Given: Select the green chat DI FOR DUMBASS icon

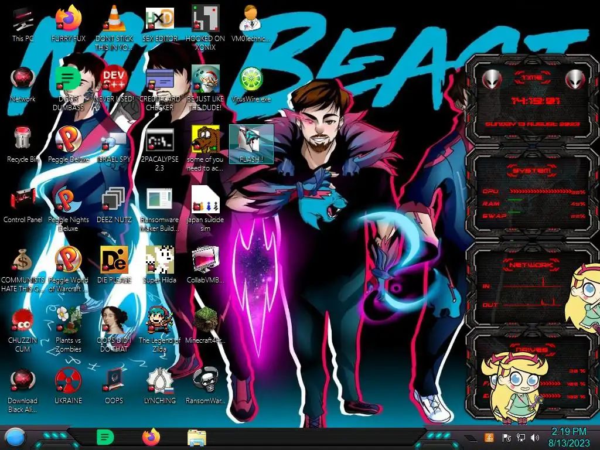Looking at the screenshot, I should coord(68,88).
